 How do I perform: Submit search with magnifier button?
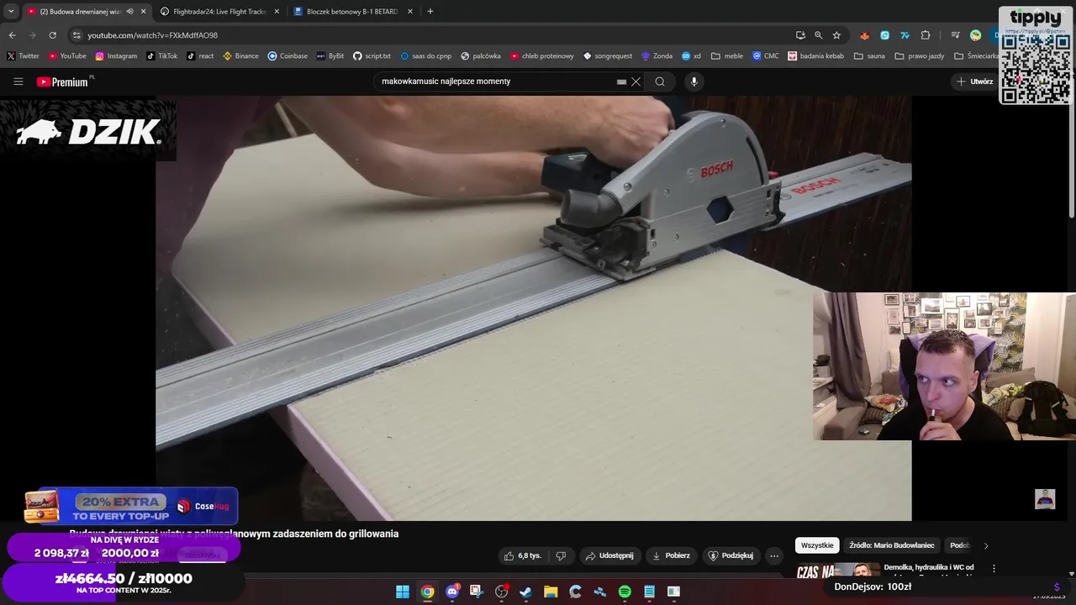coord(660,82)
